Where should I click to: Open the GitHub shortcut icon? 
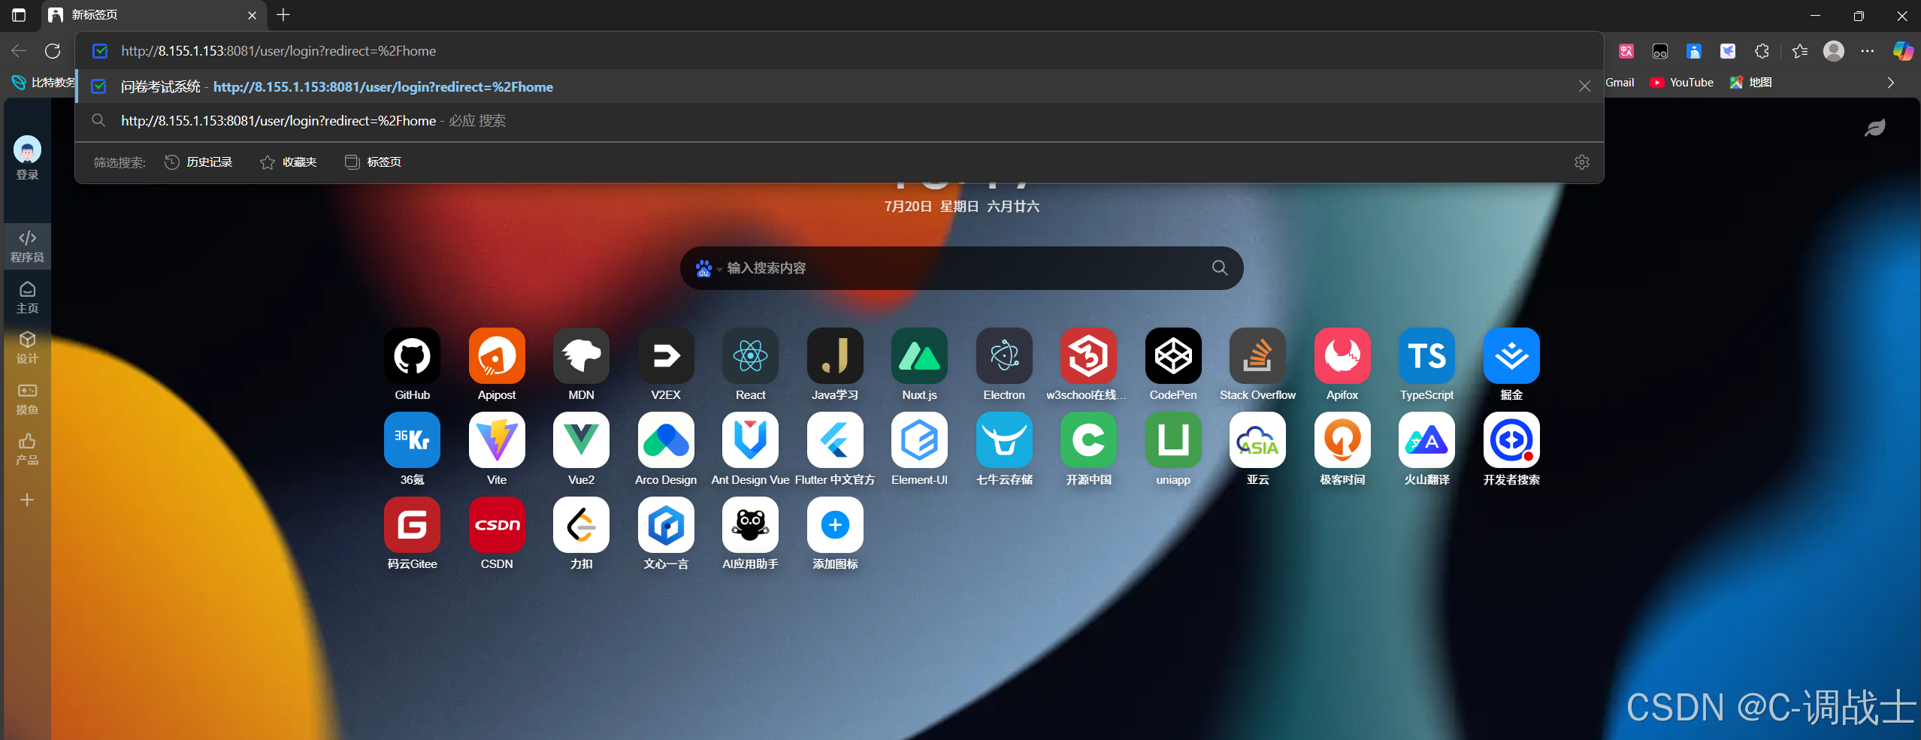(x=412, y=355)
